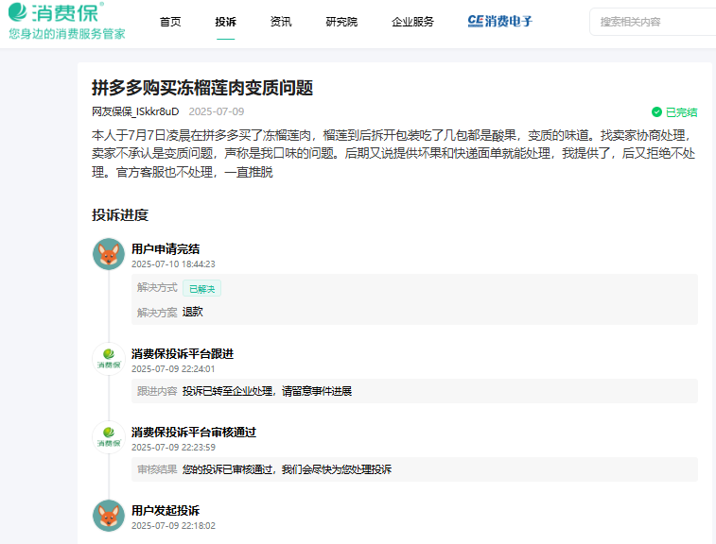Click the post date 2025-07-09
Screen dimensions: 716x544
pyautogui.click(x=217, y=111)
